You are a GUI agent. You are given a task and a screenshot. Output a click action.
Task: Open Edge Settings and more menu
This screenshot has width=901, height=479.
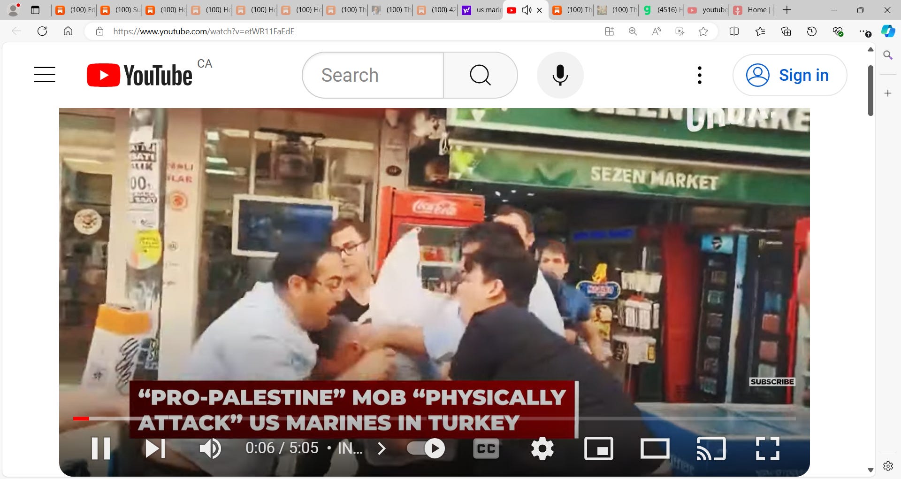[864, 31]
